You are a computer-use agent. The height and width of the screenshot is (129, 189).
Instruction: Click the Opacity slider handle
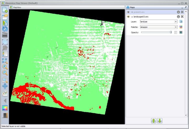pyautogui.click(x=171, y=32)
